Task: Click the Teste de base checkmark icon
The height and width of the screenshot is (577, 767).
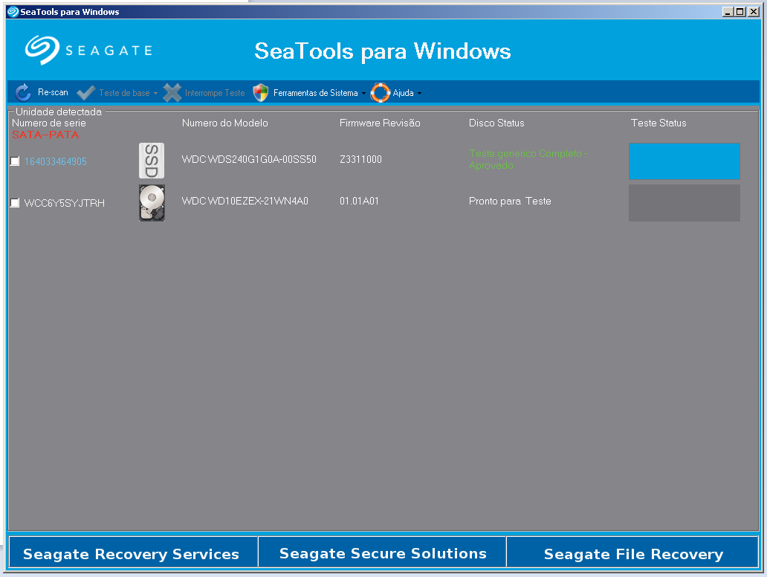Action: (x=86, y=92)
